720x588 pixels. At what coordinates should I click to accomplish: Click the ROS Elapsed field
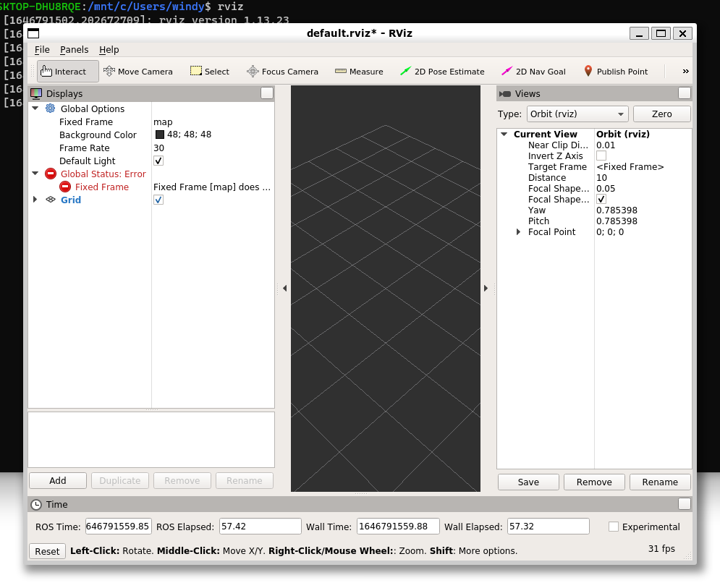tap(261, 527)
